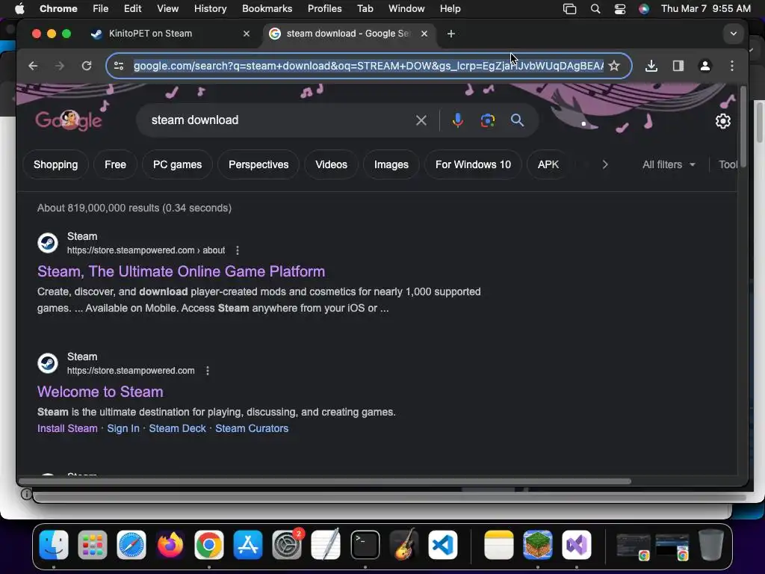Open Visual Studio Code from the Dock
The height and width of the screenshot is (574, 765).
(x=443, y=544)
